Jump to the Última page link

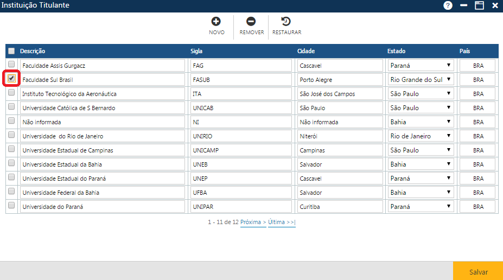[282, 222]
